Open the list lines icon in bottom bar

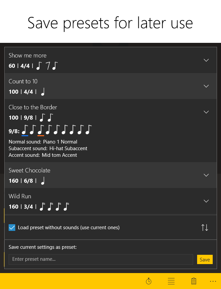click(x=171, y=281)
